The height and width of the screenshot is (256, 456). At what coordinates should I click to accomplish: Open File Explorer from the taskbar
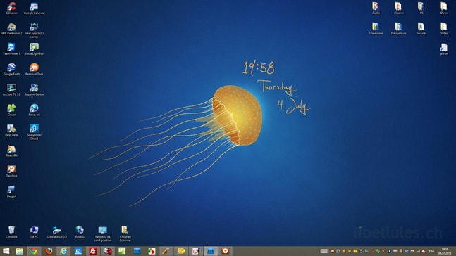click(19, 251)
